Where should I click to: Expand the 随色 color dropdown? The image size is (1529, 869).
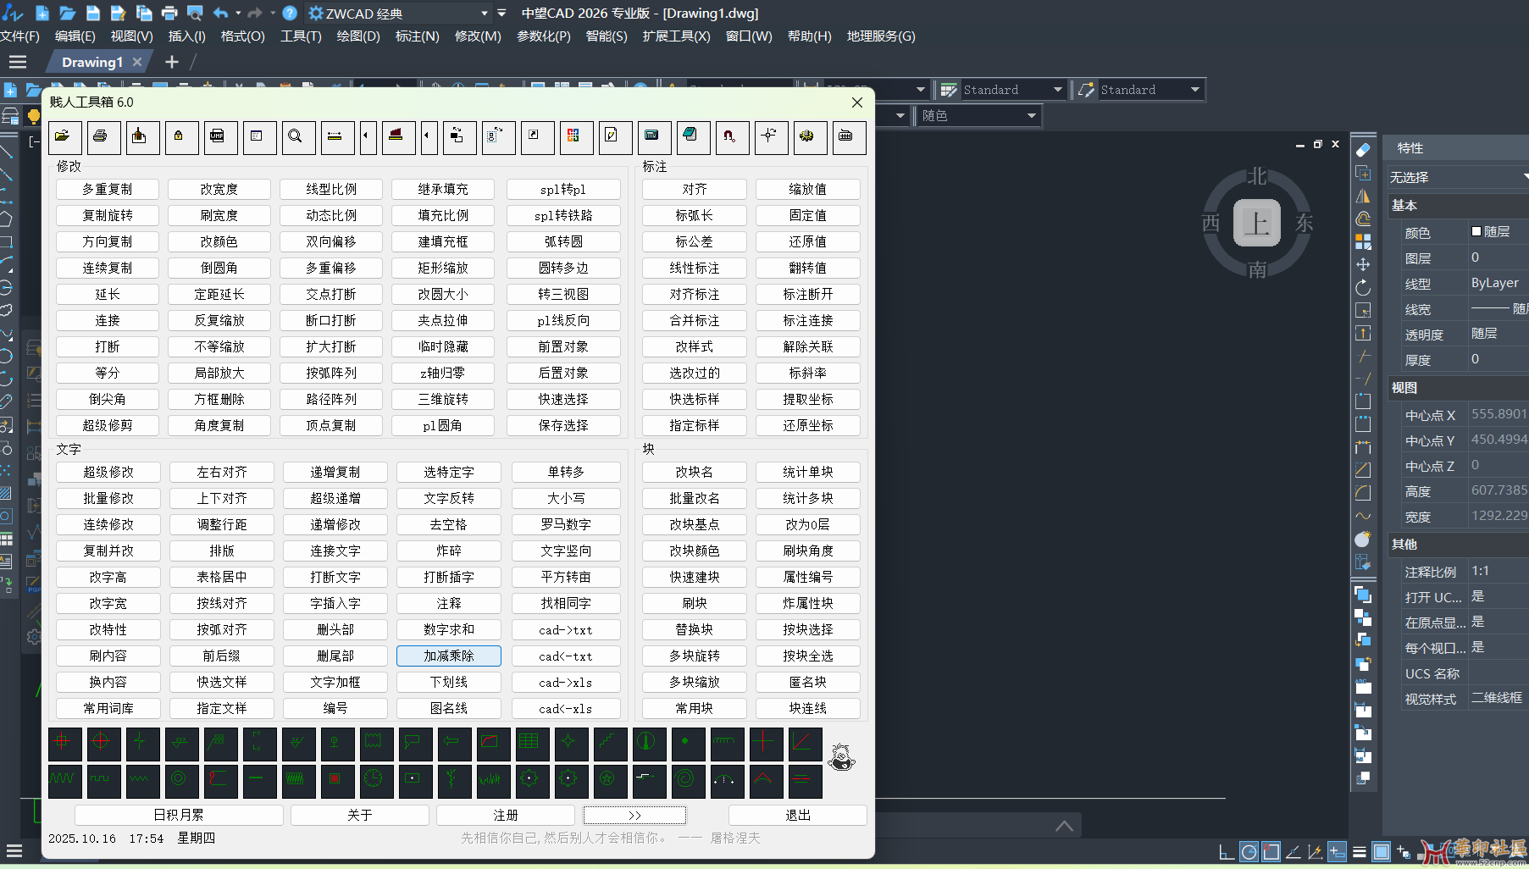[1031, 116]
